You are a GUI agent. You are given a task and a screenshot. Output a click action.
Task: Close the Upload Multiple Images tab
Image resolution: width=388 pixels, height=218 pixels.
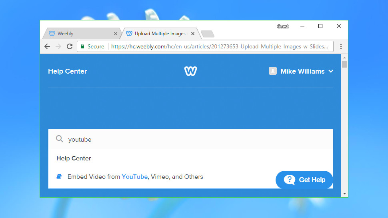(193, 34)
